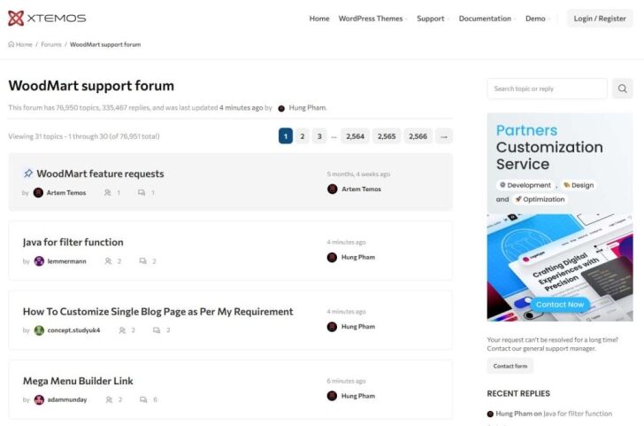
Task: Open WoodMart feature requests topic
Action: coord(100,174)
